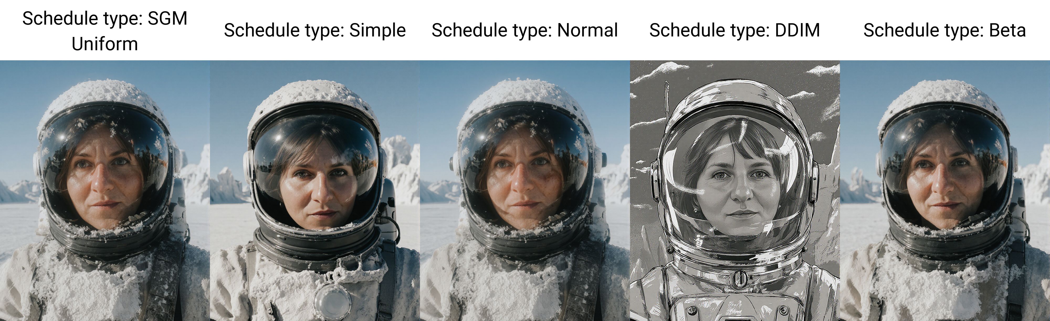Click the 'Schedule type: SGM Uniform' label
This screenshot has height=321, width=1050.
[x=105, y=31]
